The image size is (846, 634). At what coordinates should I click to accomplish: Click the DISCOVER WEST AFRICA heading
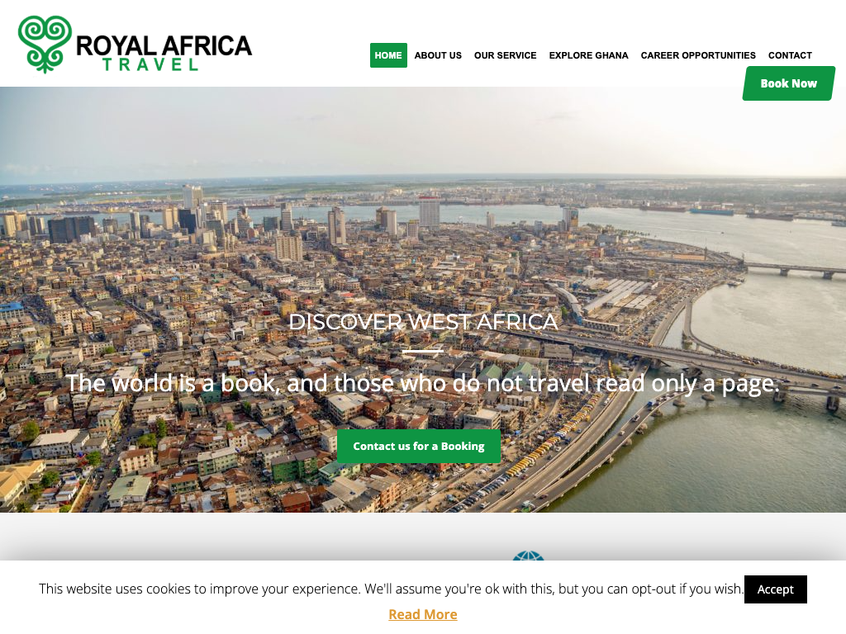click(x=423, y=322)
